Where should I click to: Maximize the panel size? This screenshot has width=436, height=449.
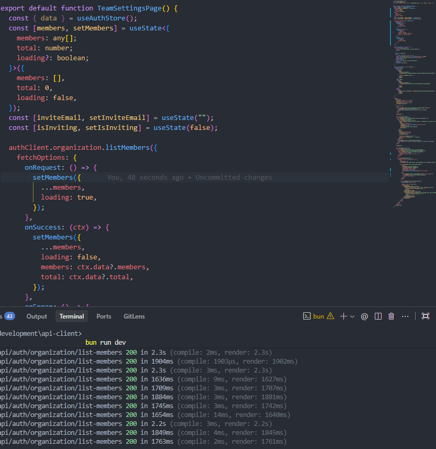(425, 316)
